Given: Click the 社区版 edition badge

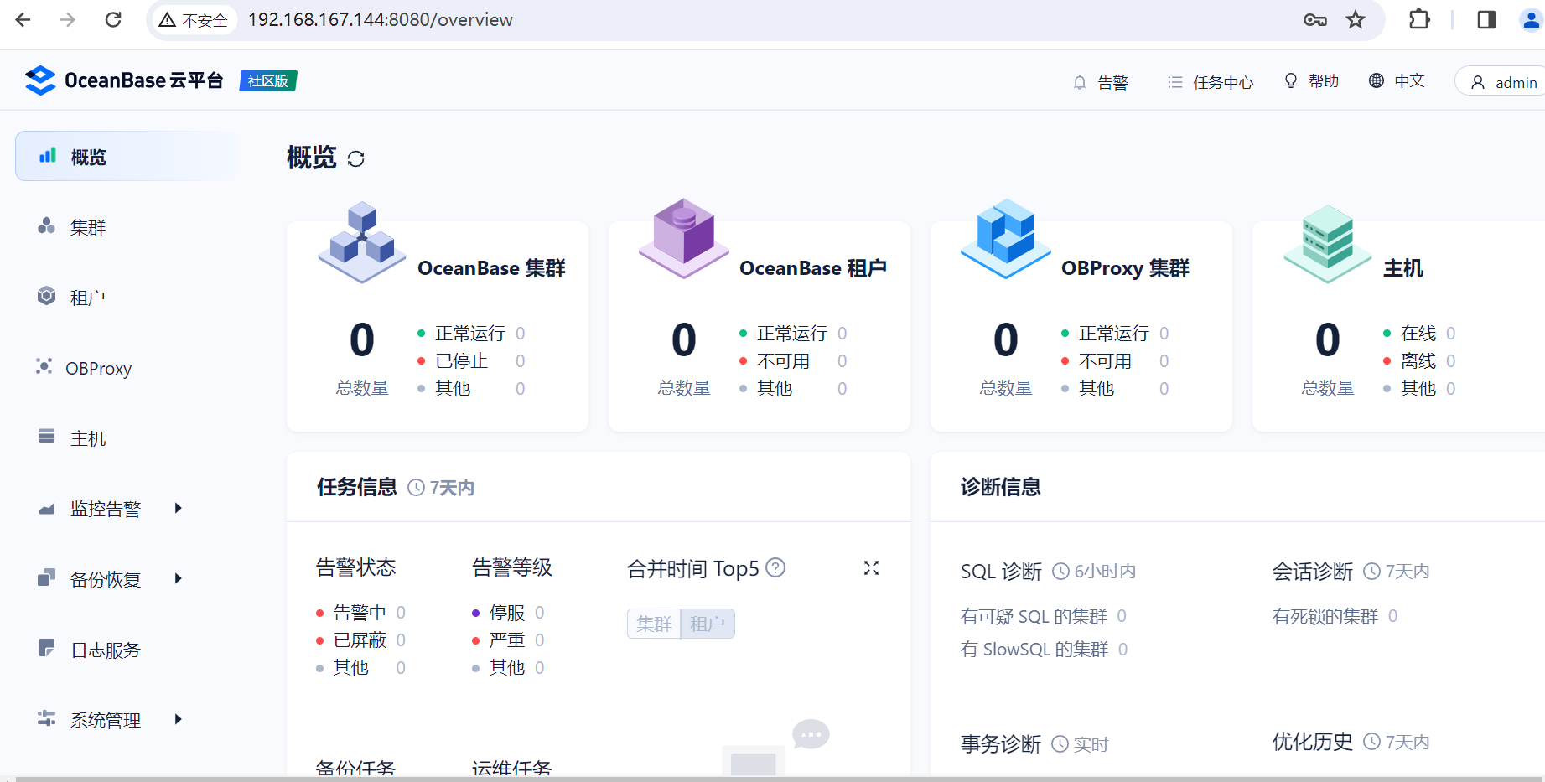Looking at the screenshot, I should [268, 80].
